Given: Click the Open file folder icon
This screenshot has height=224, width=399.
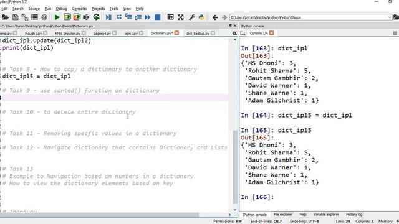Looking at the screenshot, I should [x=5, y=17].
